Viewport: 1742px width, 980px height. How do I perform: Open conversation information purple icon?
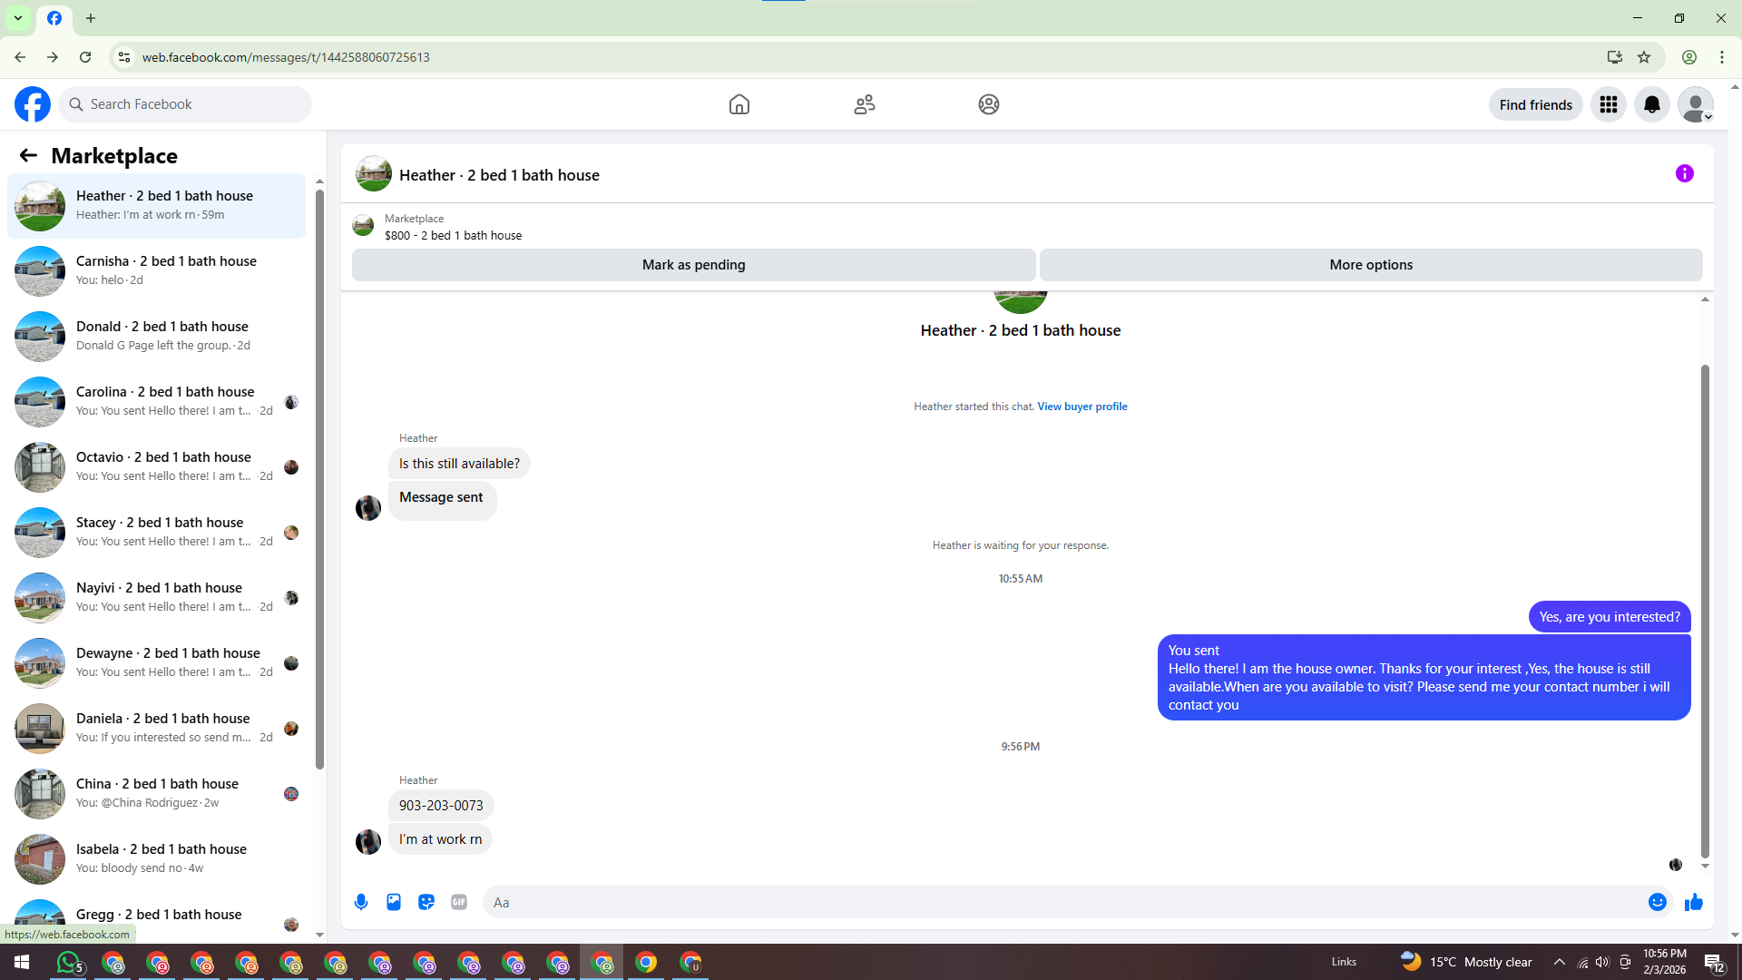[x=1684, y=173]
